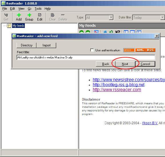This screenshot has height=157, width=165.
Task: Click the RssReader main window title icon
Action: point(4,3)
